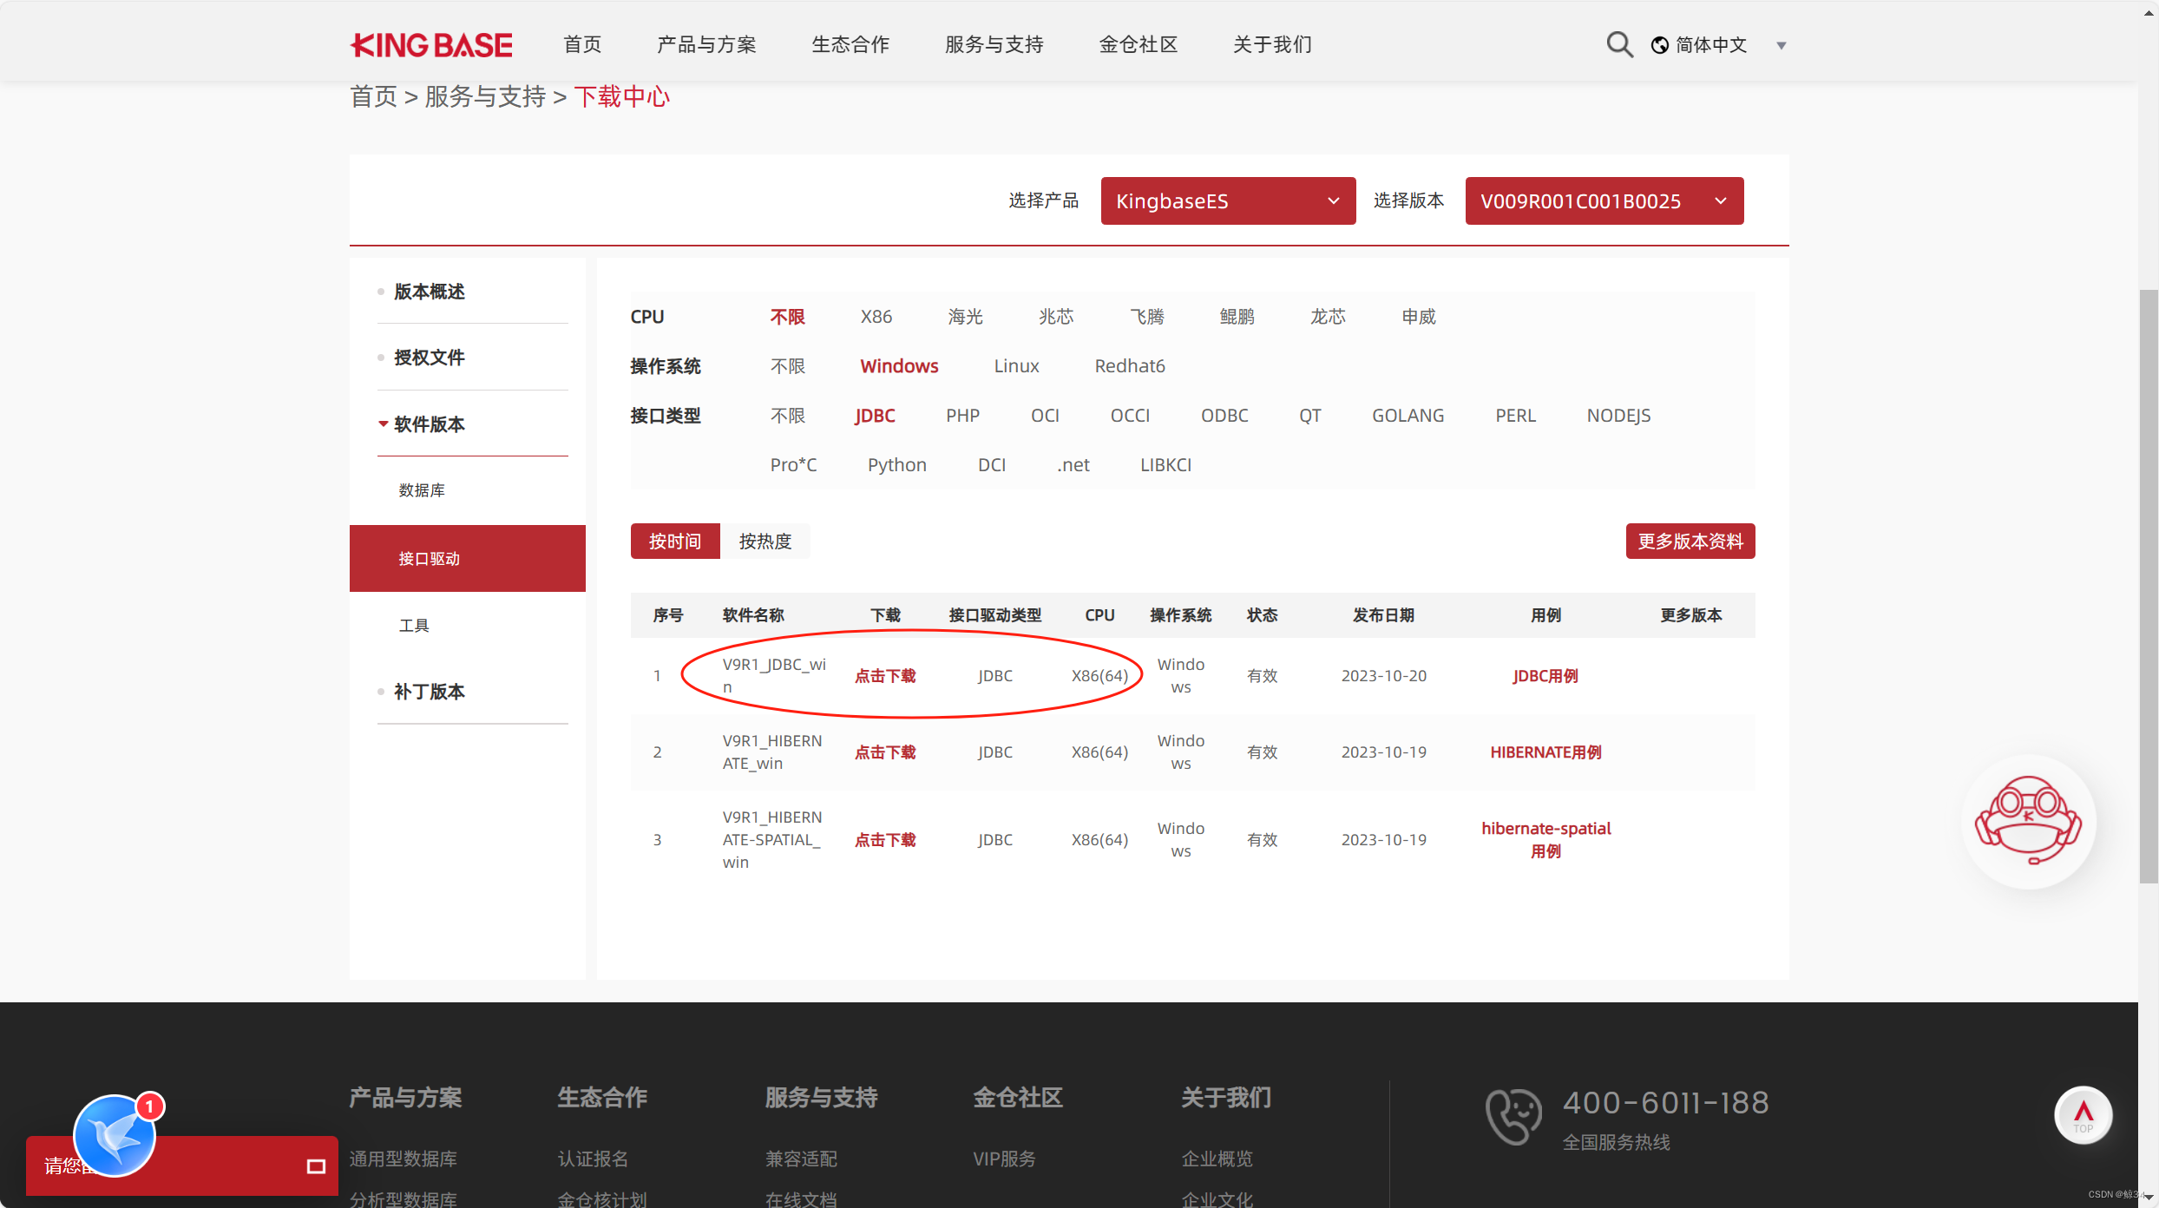This screenshot has width=2159, height=1208.
Task: Click the globe language icon
Action: (1659, 45)
